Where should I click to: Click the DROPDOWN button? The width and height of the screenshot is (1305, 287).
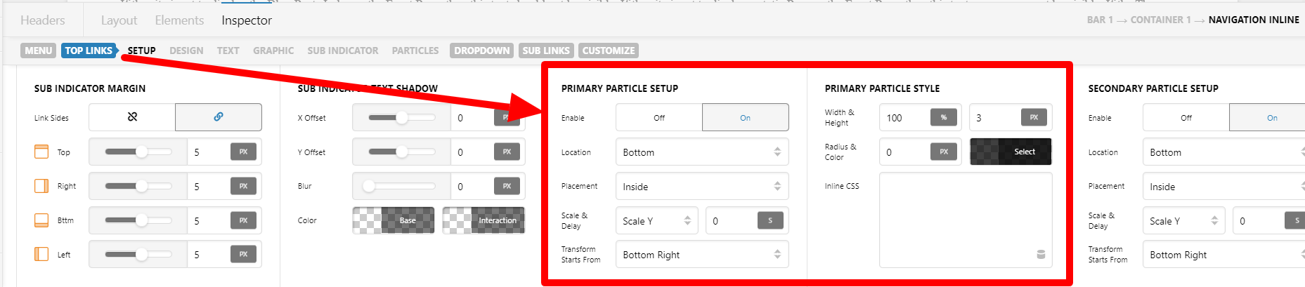pyautogui.click(x=482, y=51)
